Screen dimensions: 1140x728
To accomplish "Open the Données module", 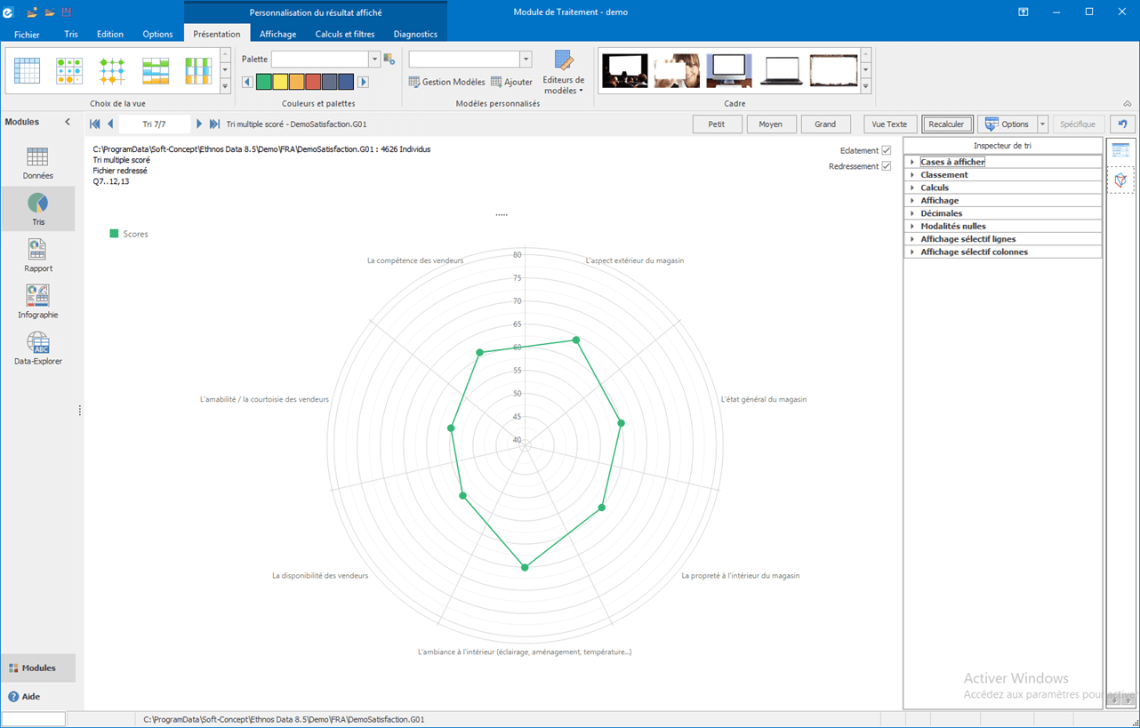I will tap(37, 164).
